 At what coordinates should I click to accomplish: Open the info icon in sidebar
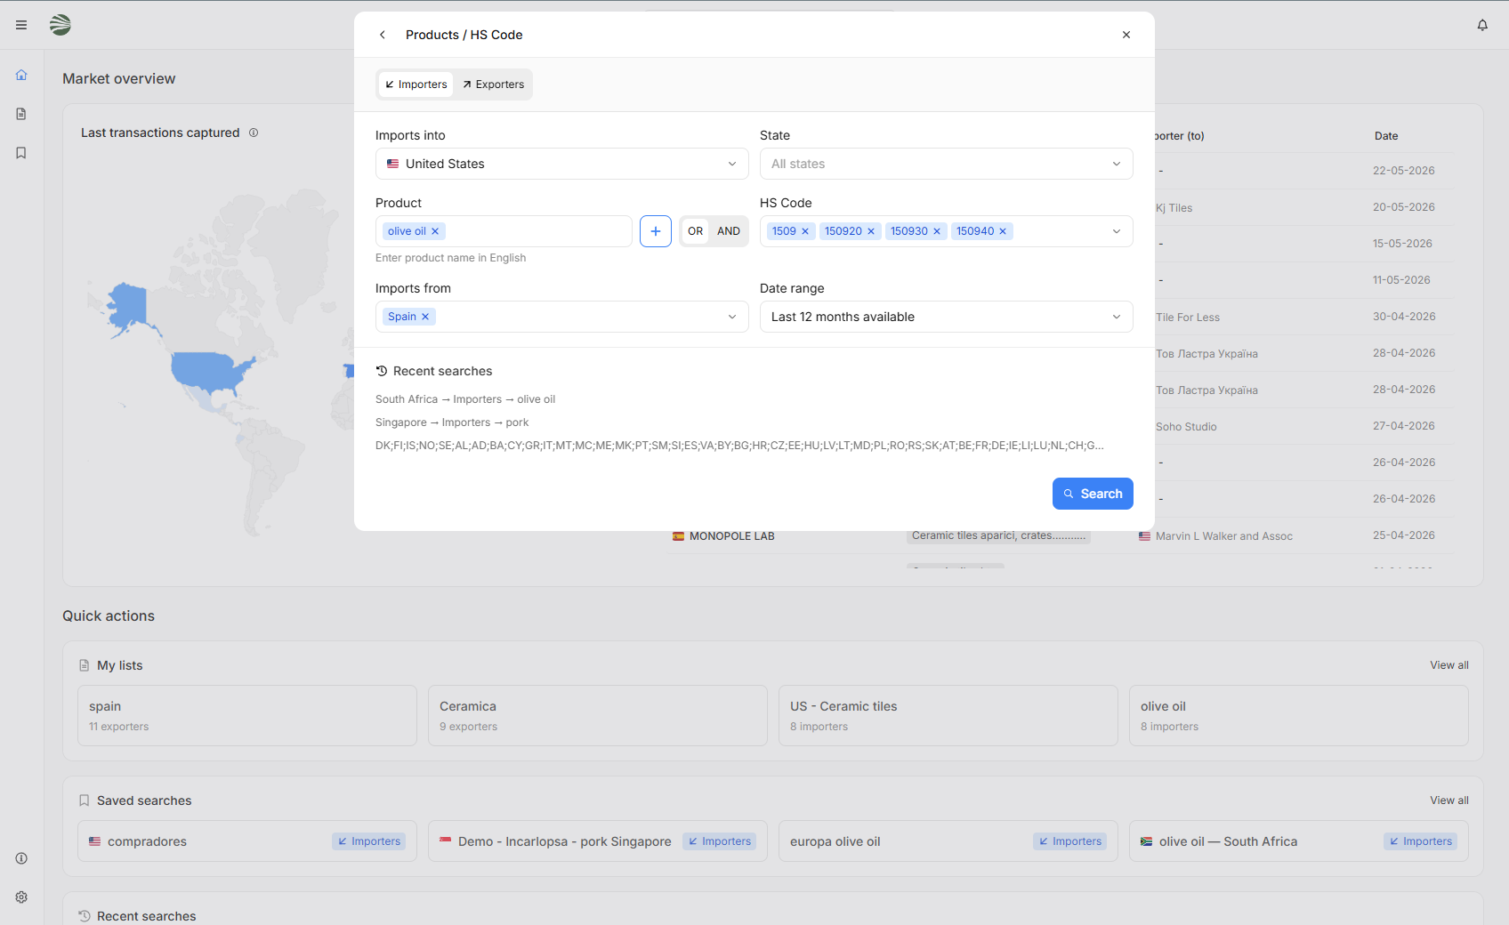pyautogui.click(x=21, y=858)
